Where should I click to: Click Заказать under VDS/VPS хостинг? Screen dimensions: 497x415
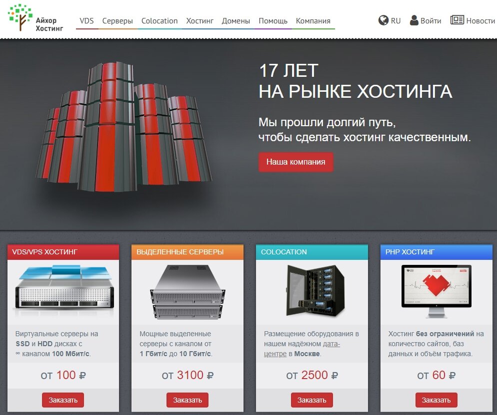63,400
